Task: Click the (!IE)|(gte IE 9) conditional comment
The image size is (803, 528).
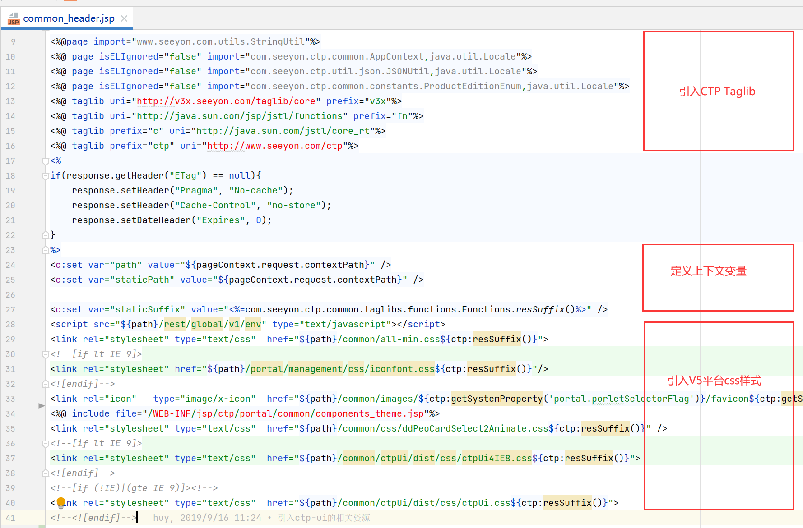Action: tap(134, 488)
